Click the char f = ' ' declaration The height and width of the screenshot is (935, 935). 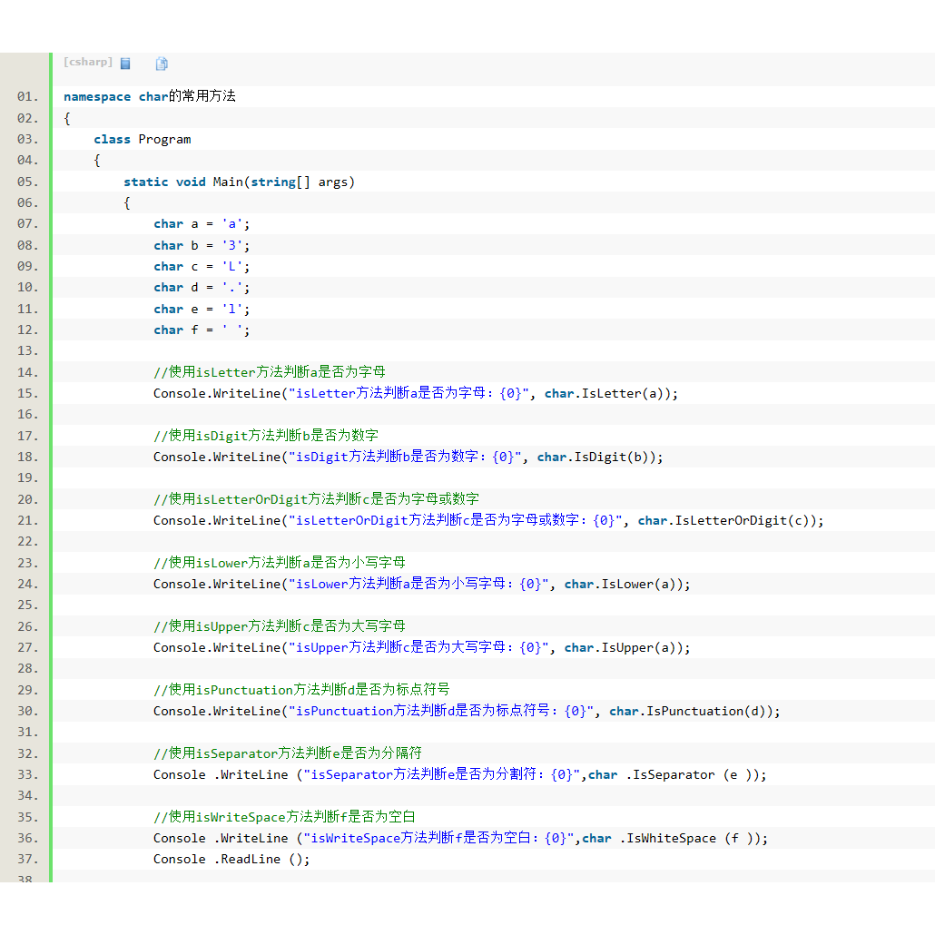pos(201,330)
